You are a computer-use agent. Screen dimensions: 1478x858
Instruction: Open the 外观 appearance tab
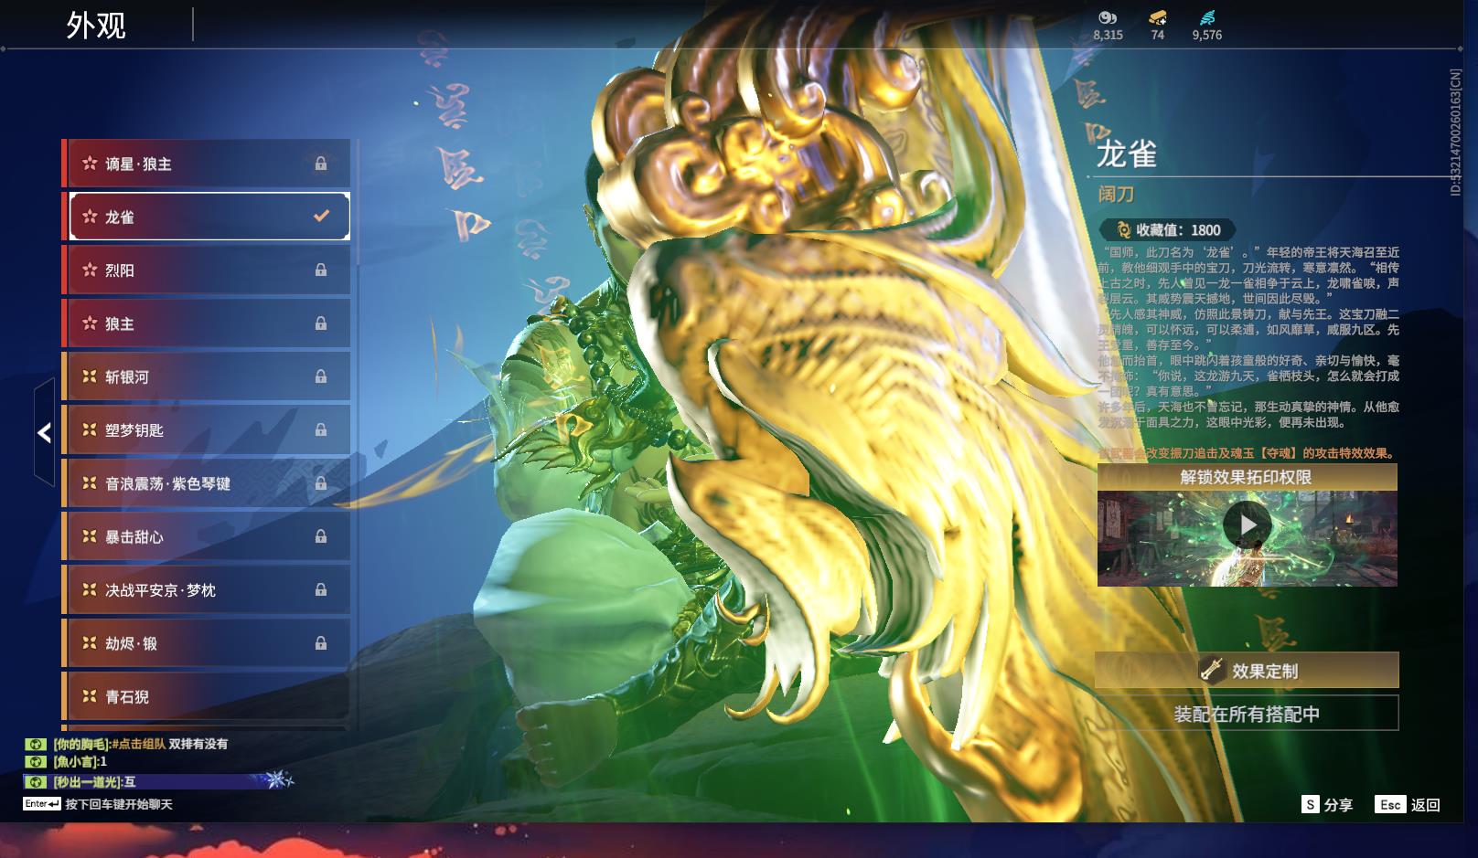96,26
